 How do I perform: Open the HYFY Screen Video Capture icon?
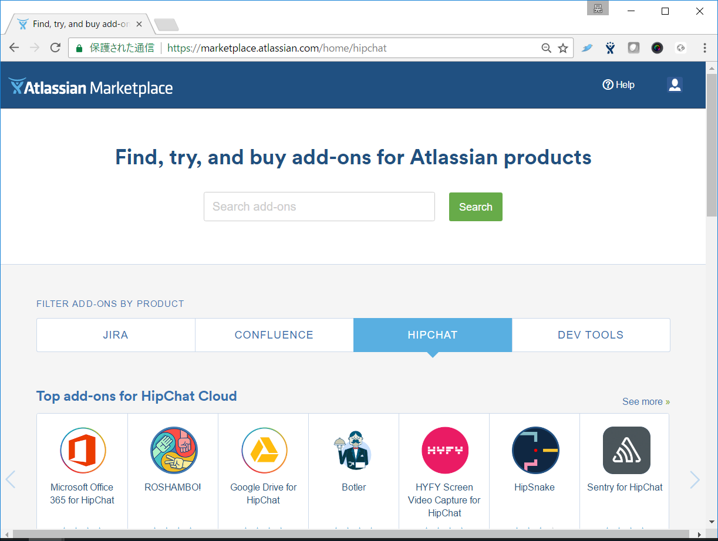point(445,451)
